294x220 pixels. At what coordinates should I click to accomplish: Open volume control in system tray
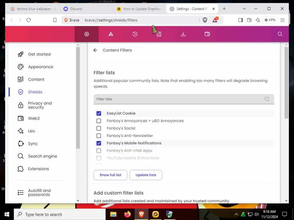click(256, 214)
